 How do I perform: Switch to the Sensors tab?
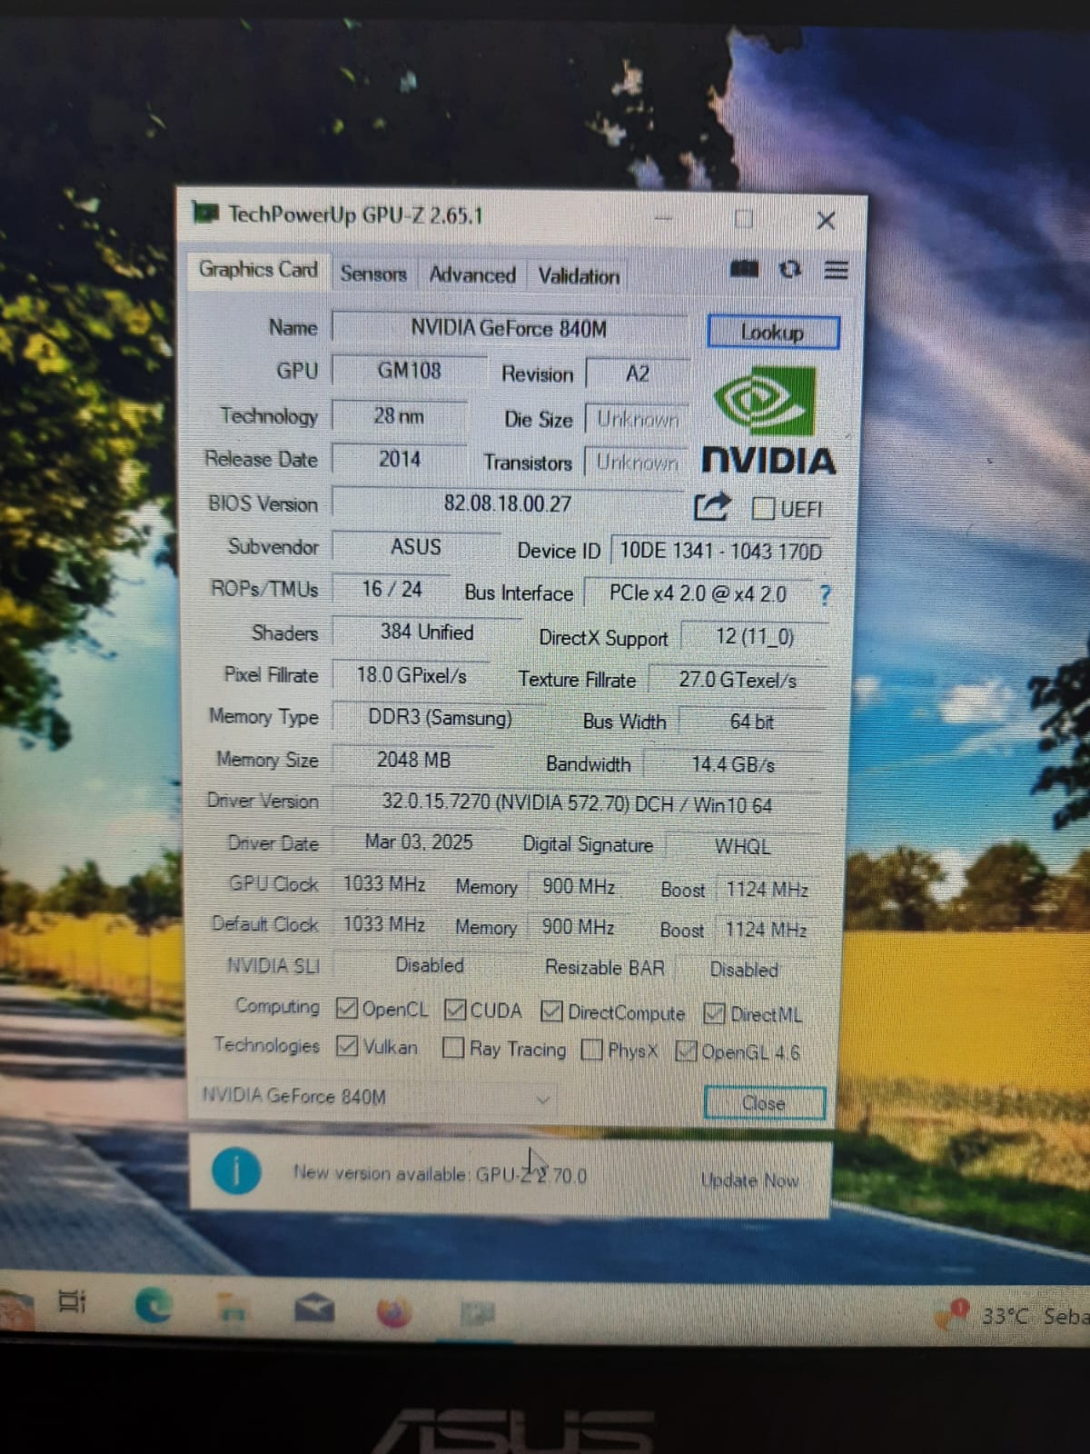[x=373, y=274]
